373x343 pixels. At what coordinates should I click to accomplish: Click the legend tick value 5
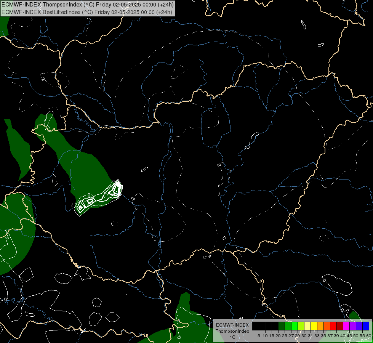pyautogui.click(x=259, y=336)
